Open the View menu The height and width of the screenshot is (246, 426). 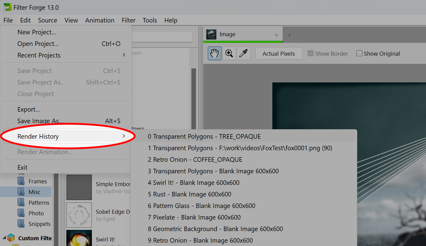[x=71, y=20]
